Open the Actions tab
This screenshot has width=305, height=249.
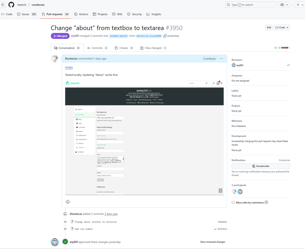coord(81,14)
